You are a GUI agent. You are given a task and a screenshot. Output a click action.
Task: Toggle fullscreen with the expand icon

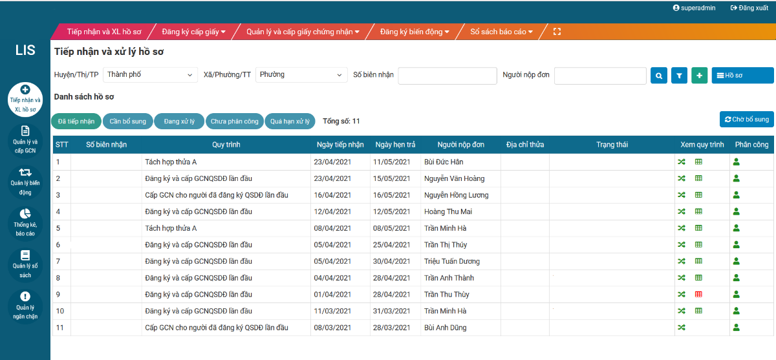click(x=557, y=32)
